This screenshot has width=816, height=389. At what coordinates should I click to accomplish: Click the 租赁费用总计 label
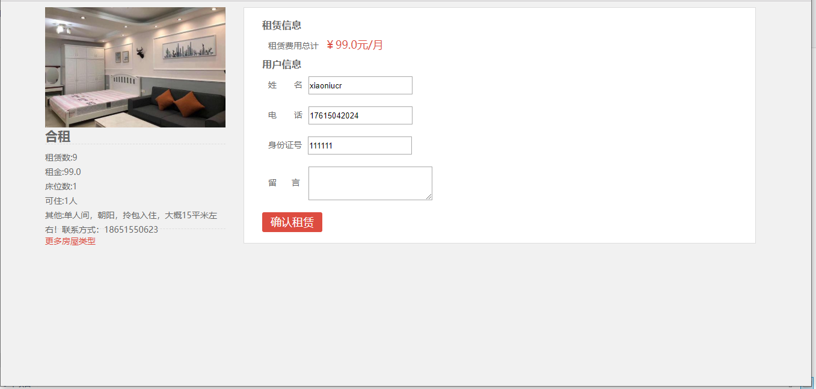(x=293, y=46)
